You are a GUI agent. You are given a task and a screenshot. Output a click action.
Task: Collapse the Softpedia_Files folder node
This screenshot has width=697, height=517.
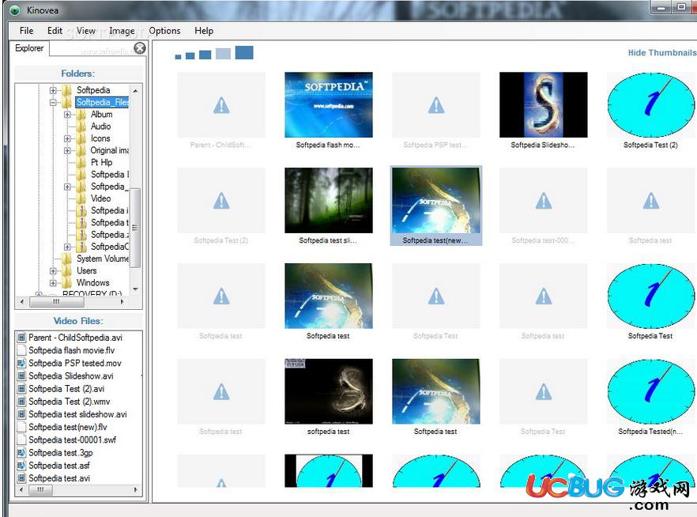(53, 102)
